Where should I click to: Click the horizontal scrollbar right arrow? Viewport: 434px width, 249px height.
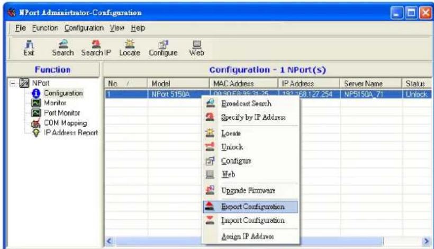click(427, 241)
